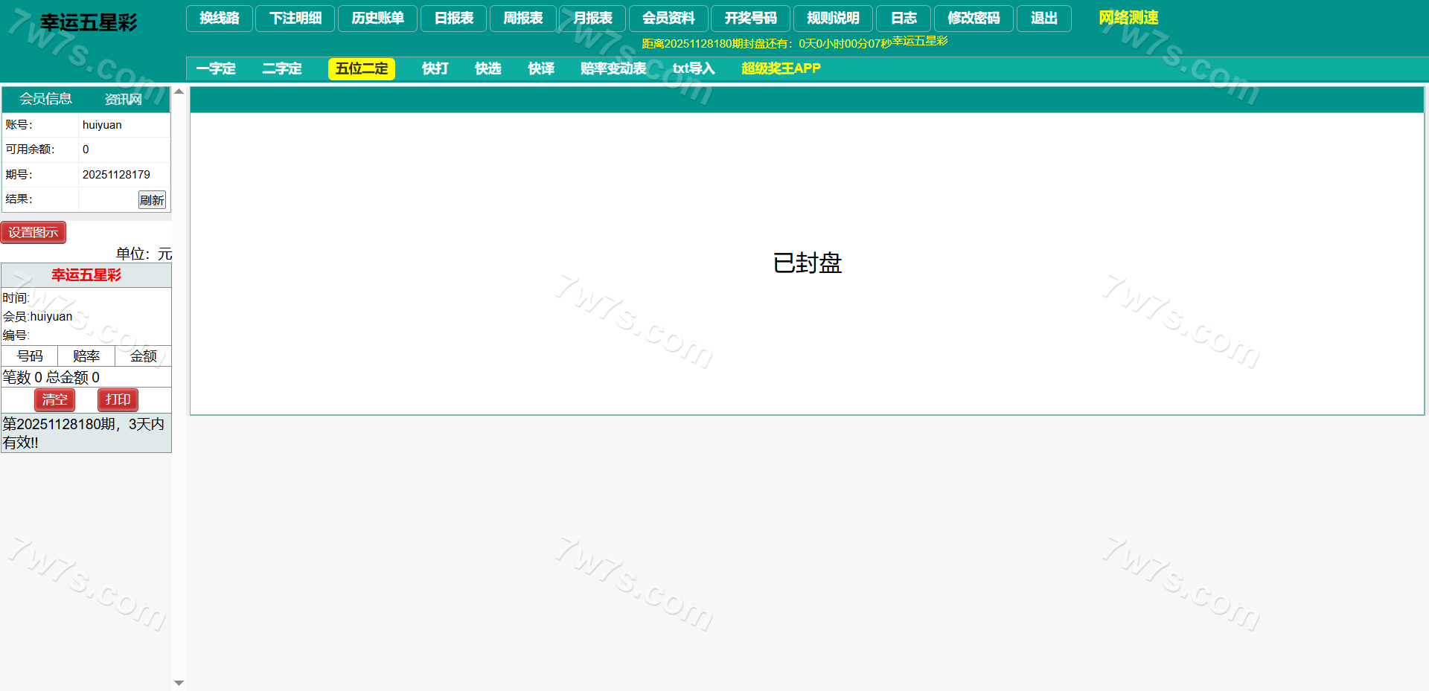Screen dimensions: 1429x691
Task: Click the sidebar scrollbar down arrow
Action: click(179, 683)
